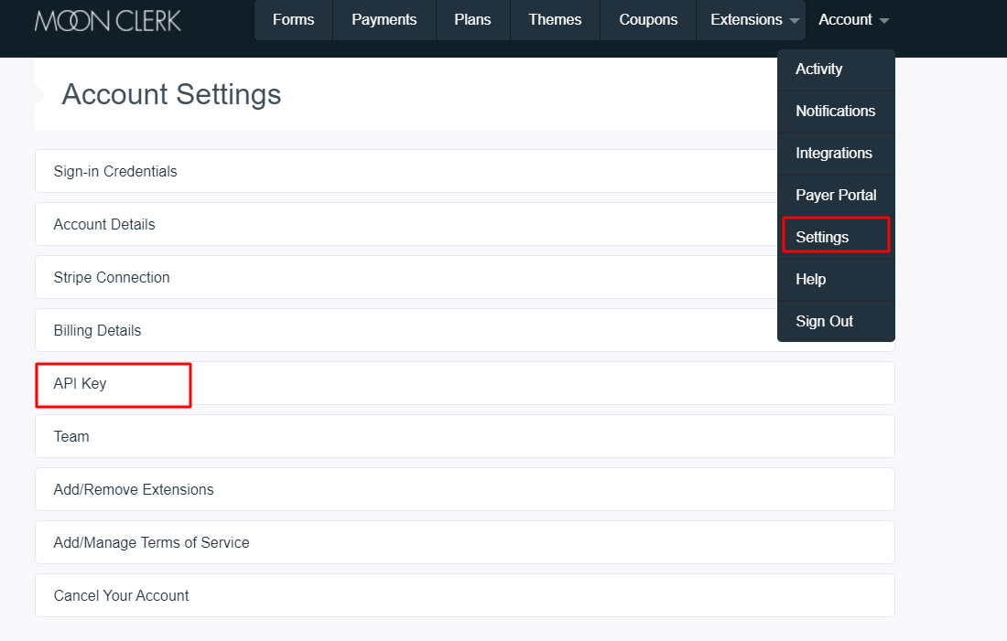Choose Integrations in the Account menu

[x=836, y=154]
